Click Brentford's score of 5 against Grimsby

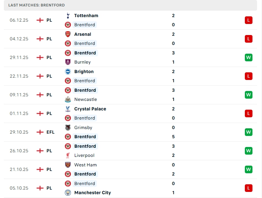click(x=174, y=137)
